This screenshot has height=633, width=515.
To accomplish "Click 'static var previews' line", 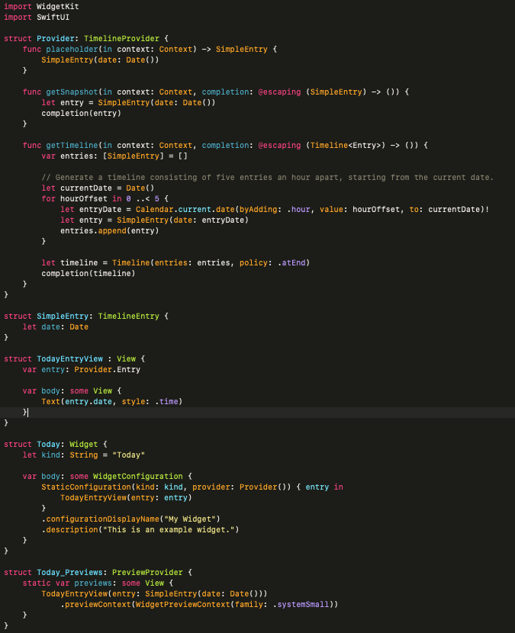I will click(98, 583).
